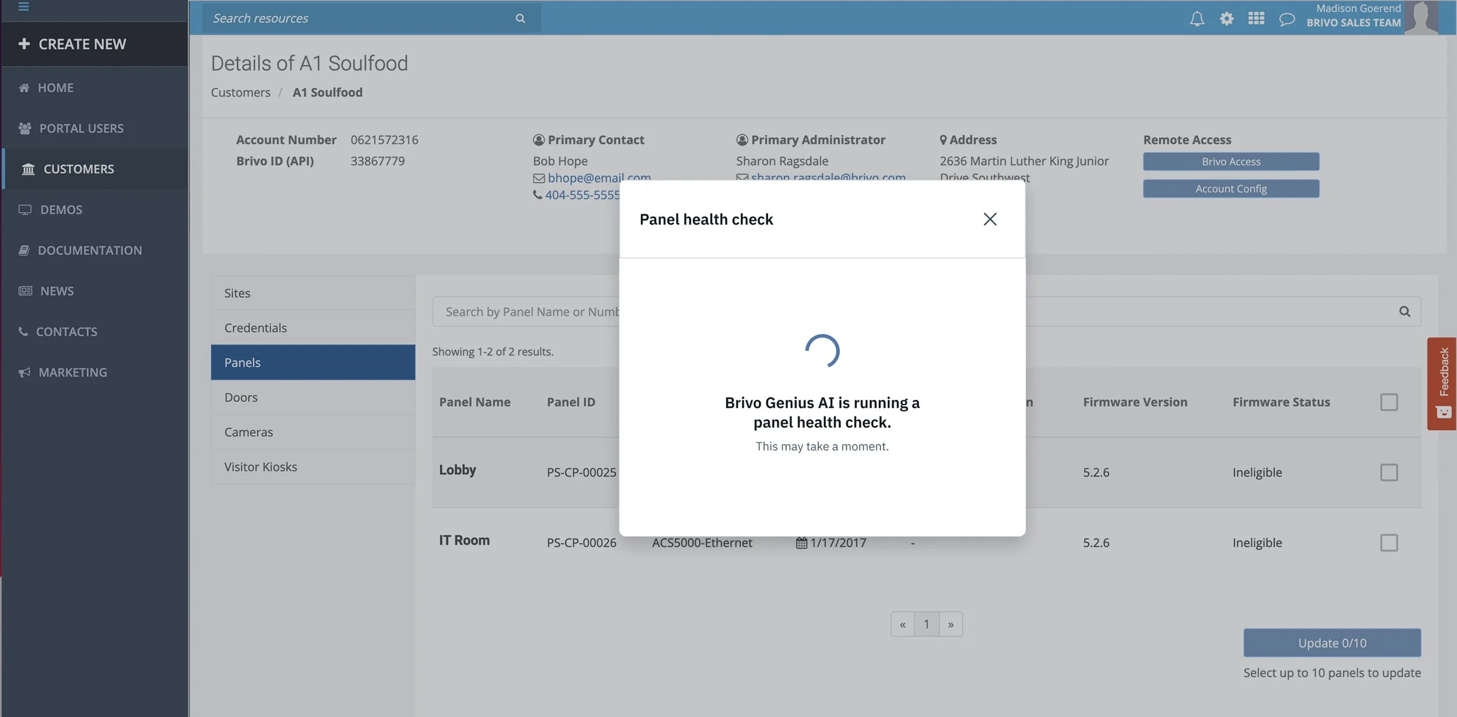Viewport: 1457px width, 717px height.
Task: Open the chat bubble icon
Action: tap(1286, 19)
